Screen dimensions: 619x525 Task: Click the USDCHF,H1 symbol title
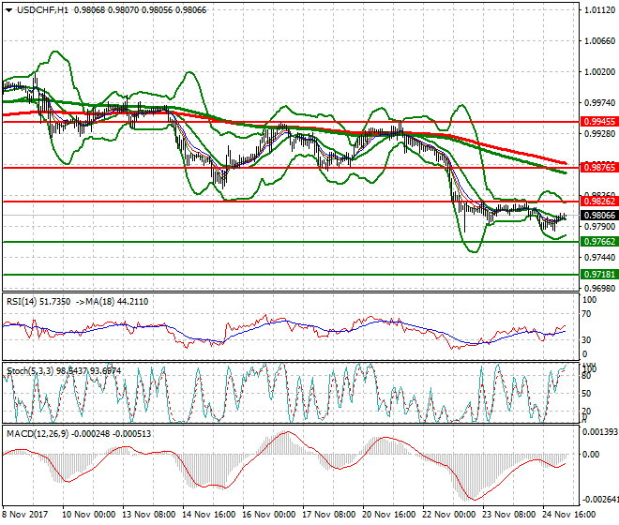[41, 9]
